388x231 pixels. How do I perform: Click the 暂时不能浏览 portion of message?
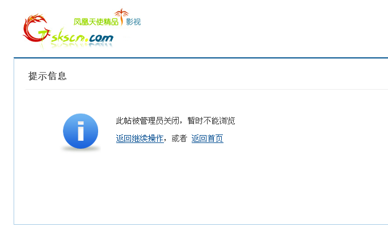211,121
